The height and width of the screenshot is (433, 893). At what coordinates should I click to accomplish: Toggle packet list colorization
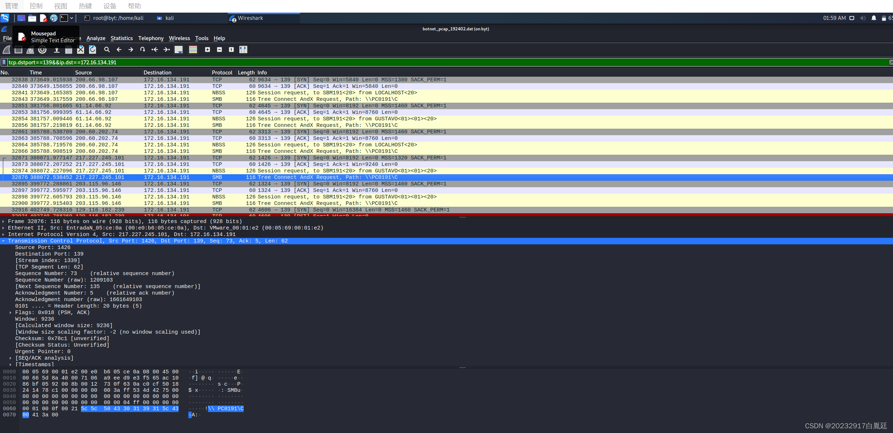coord(193,50)
